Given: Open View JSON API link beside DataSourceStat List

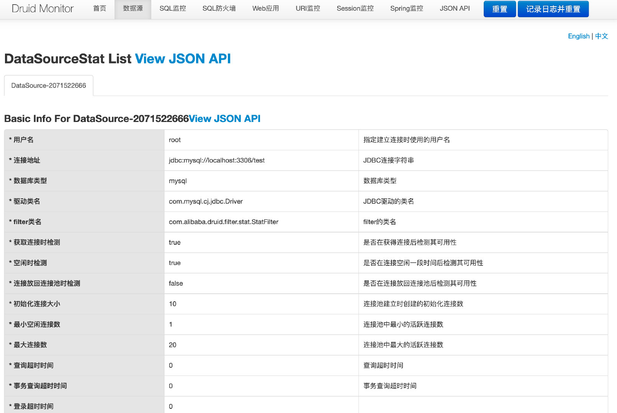Looking at the screenshot, I should click(x=183, y=59).
